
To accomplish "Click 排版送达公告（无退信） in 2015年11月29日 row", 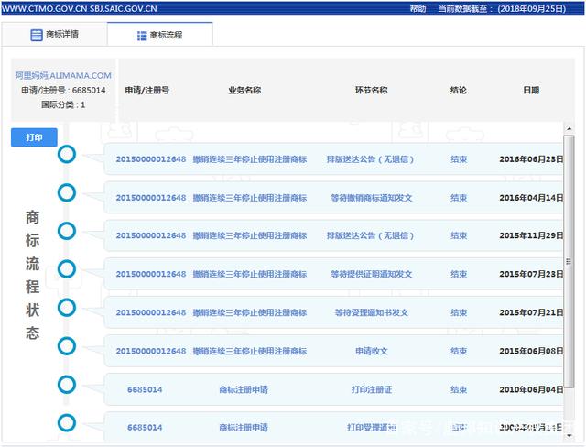I will click(370, 235).
